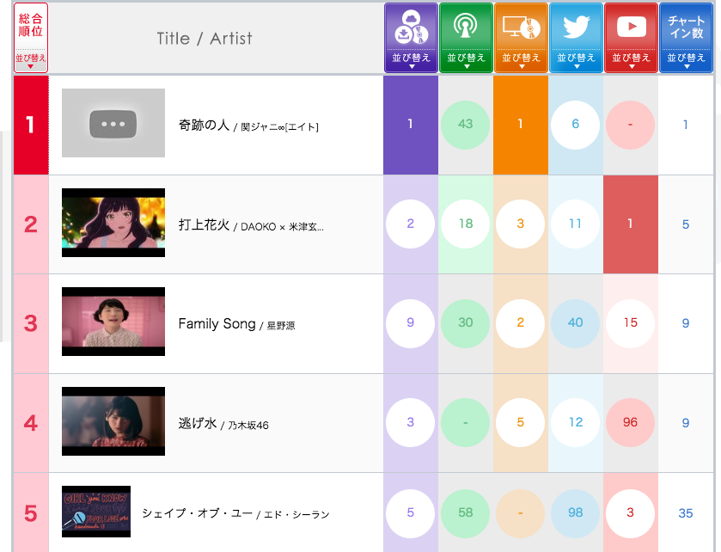Open the シェイプ・オブ・ユー thumbnail
Viewport: 721px width, 552px height.
(x=96, y=512)
